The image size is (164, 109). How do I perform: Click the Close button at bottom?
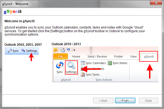pyautogui.click(x=149, y=101)
